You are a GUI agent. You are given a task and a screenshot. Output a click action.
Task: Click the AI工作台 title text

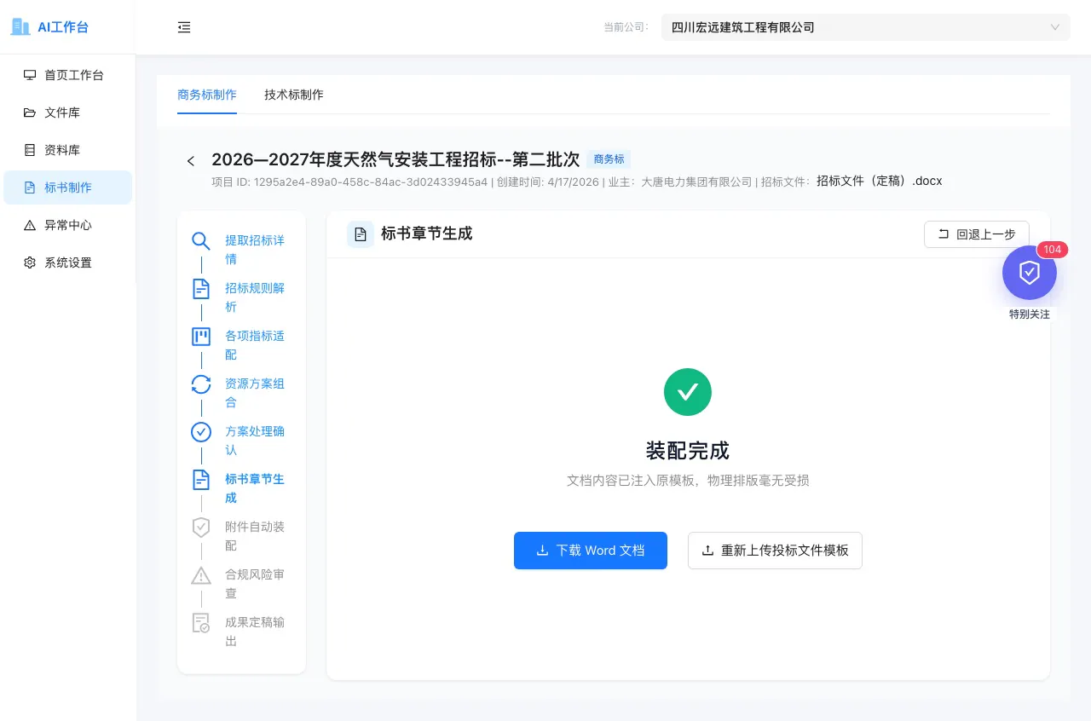pyautogui.click(x=63, y=27)
